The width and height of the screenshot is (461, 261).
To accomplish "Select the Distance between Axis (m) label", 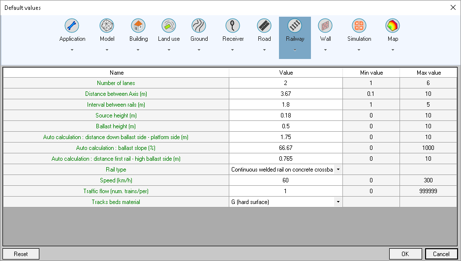I will coord(116,94).
